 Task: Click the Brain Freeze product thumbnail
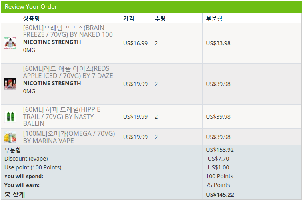pyautogui.click(x=10, y=43)
